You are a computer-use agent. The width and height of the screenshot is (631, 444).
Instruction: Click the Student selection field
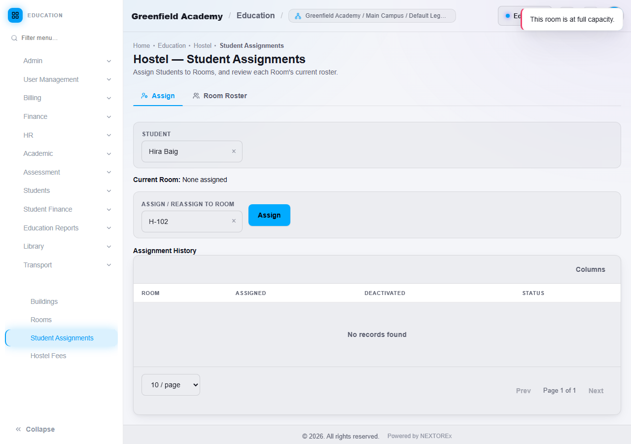[x=192, y=151]
